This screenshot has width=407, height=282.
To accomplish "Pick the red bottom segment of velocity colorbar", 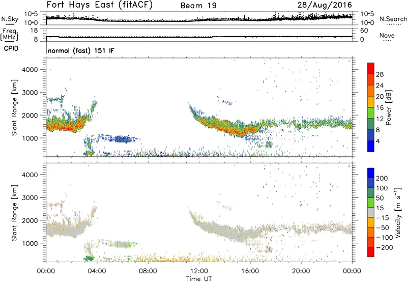I will coord(371,252).
